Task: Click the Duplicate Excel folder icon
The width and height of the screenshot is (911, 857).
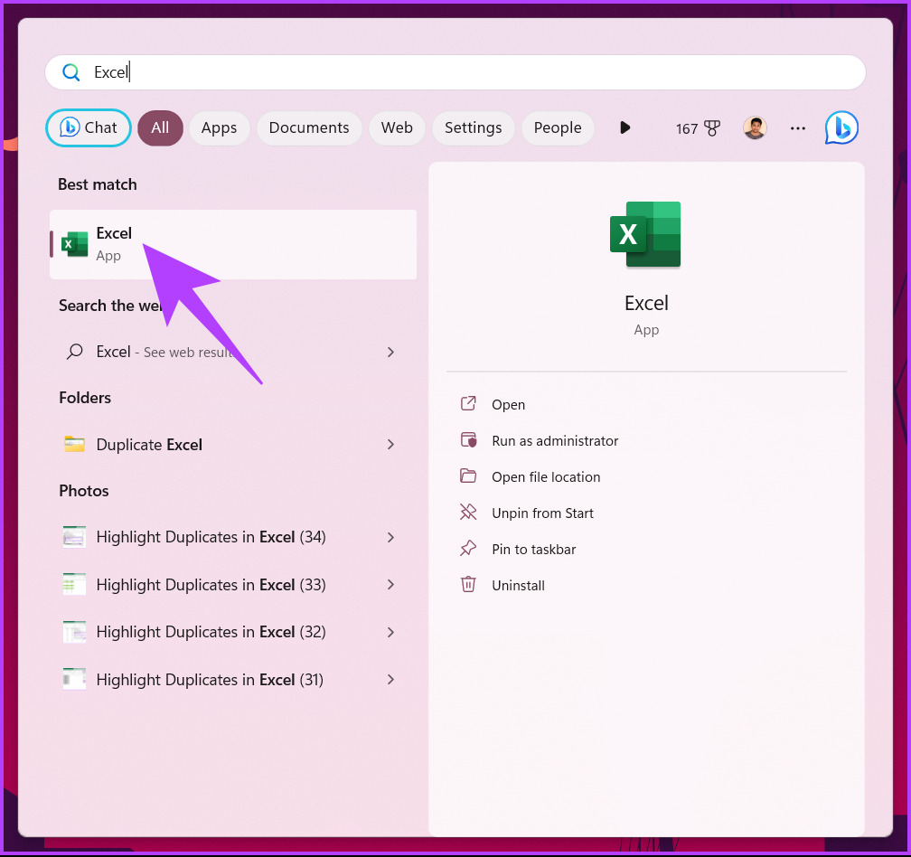Action: (x=74, y=445)
